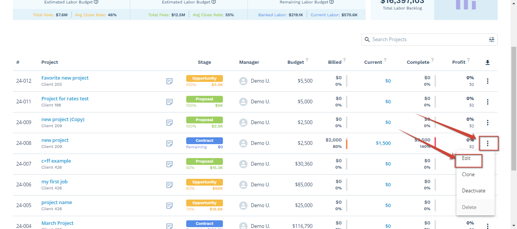The image size is (517, 229).
Task: Click the notes icon beside my first job
Action: (x=169, y=185)
